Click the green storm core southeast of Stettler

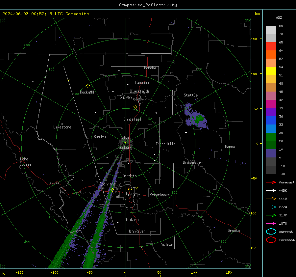click(x=199, y=119)
